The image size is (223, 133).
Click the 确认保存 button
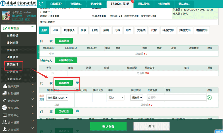tap(108, 126)
